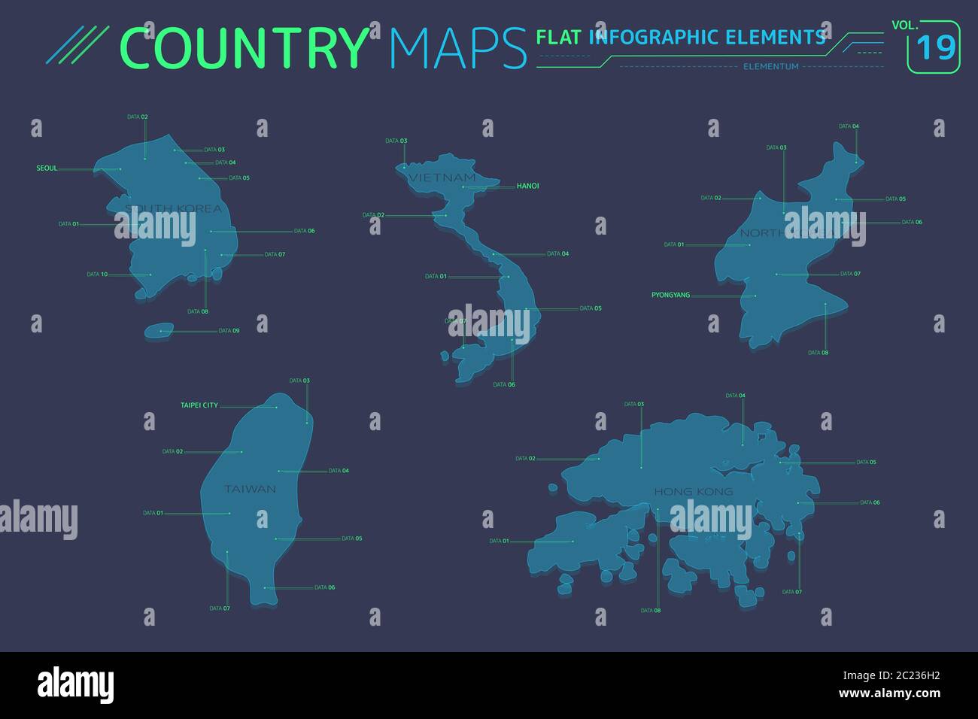
Task: Click DATA 04 label above Hong Kong
Action: point(736,396)
